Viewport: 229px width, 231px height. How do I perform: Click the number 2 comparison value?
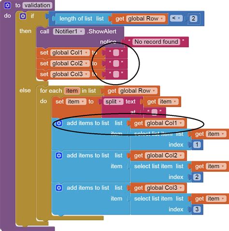pyautogui.click(x=193, y=18)
